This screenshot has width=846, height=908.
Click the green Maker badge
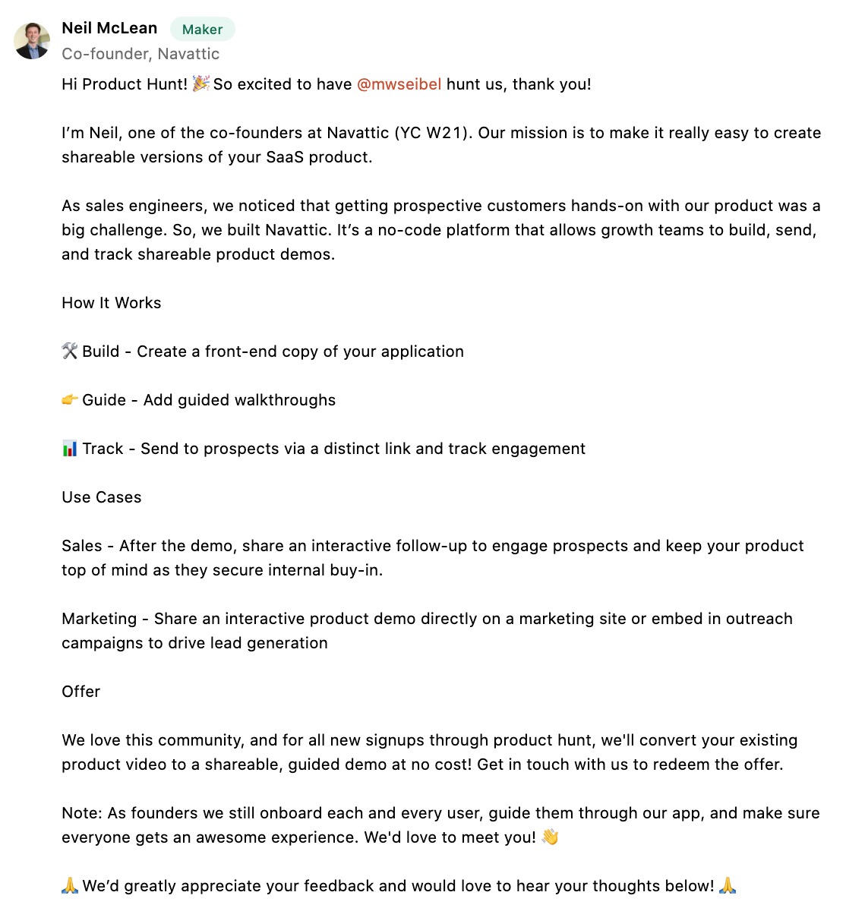[x=202, y=29]
